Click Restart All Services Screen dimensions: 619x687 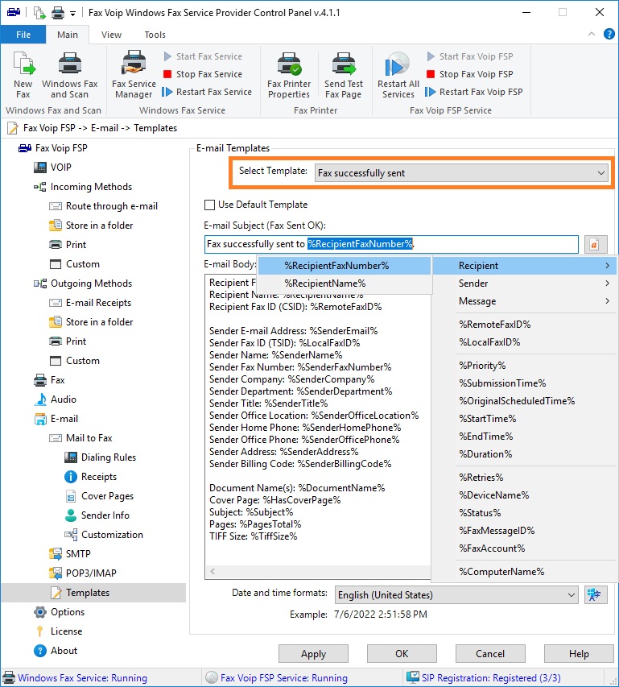[398, 74]
